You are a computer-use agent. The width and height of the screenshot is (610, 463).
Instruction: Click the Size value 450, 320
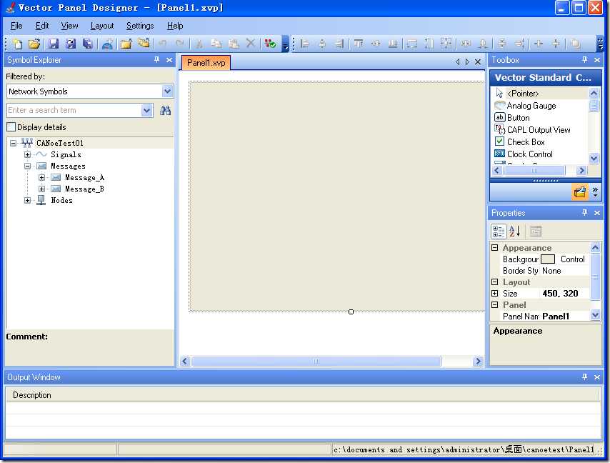[x=560, y=294]
